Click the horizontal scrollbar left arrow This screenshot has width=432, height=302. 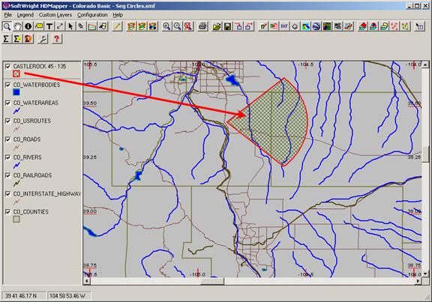tap(86, 281)
